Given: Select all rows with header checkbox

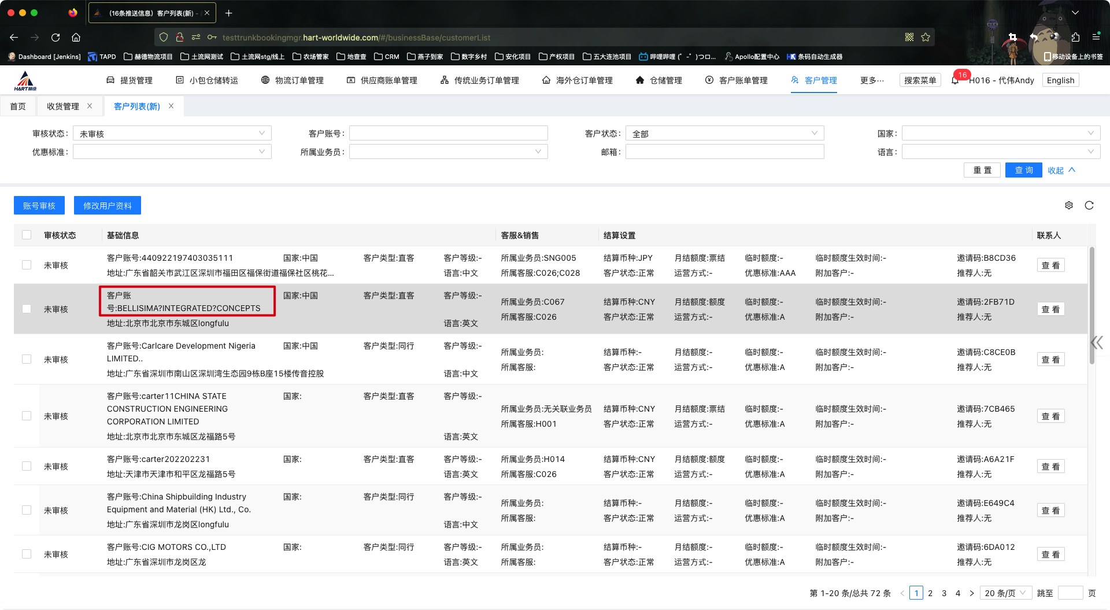Looking at the screenshot, I should click(27, 235).
